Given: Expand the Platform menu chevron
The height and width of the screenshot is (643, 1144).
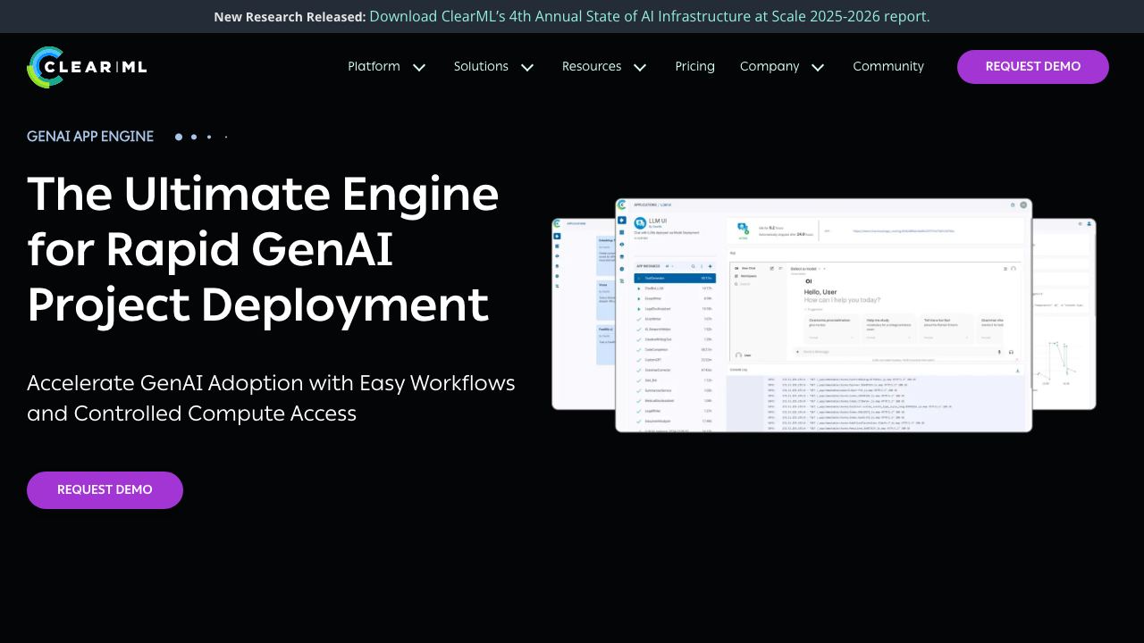Looking at the screenshot, I should (x=419, y=67).
